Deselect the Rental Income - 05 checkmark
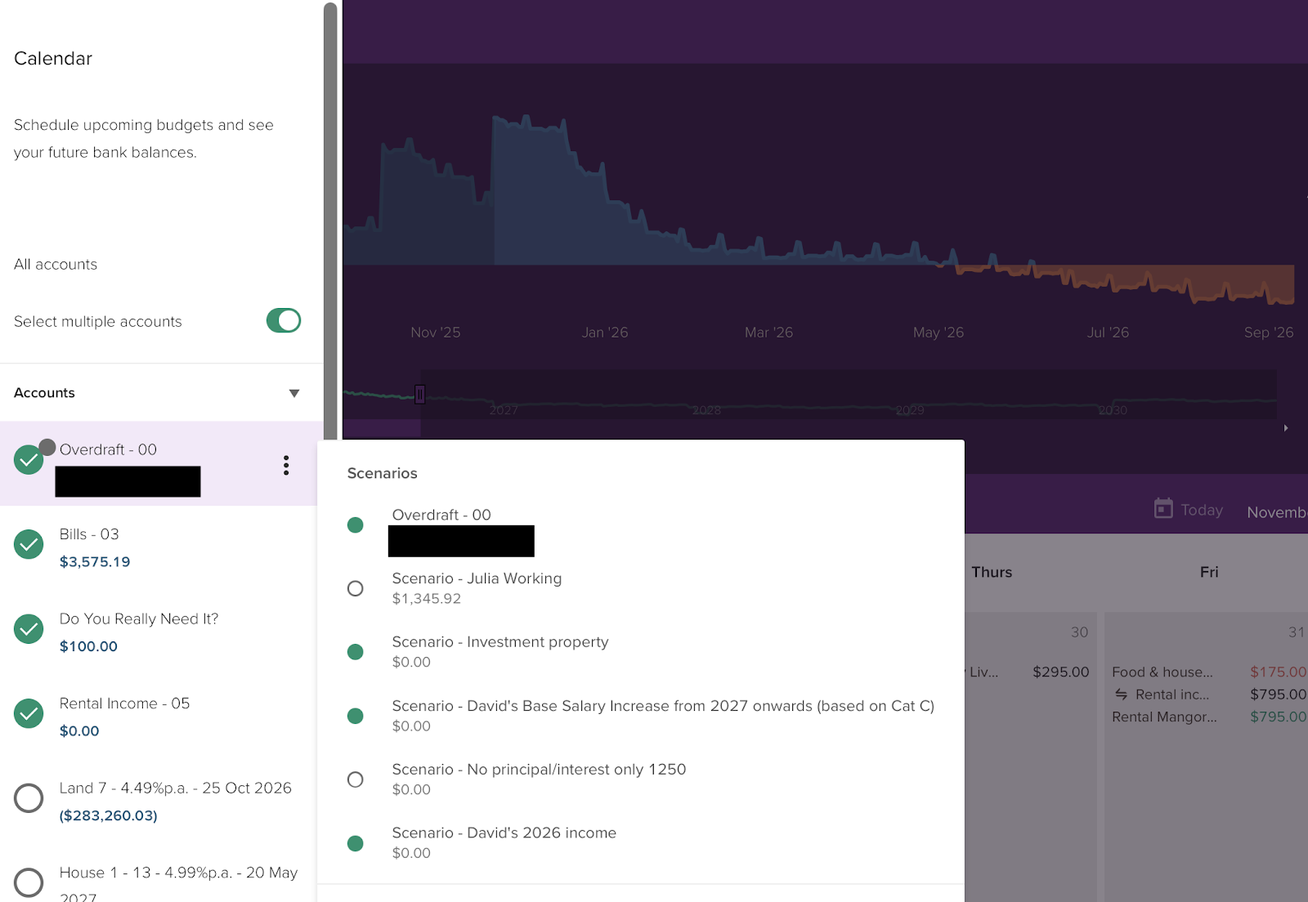Screen dimensions: 1308x902 pyautogui.click(x=29, y=714)
